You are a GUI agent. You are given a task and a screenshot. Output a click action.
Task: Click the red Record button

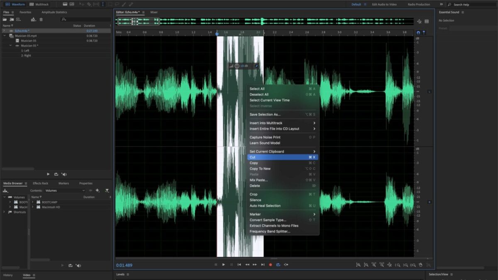click(x=270, y=265)
